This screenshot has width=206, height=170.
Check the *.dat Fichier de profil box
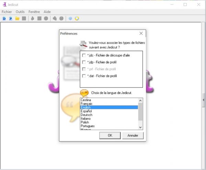(84, 76)
